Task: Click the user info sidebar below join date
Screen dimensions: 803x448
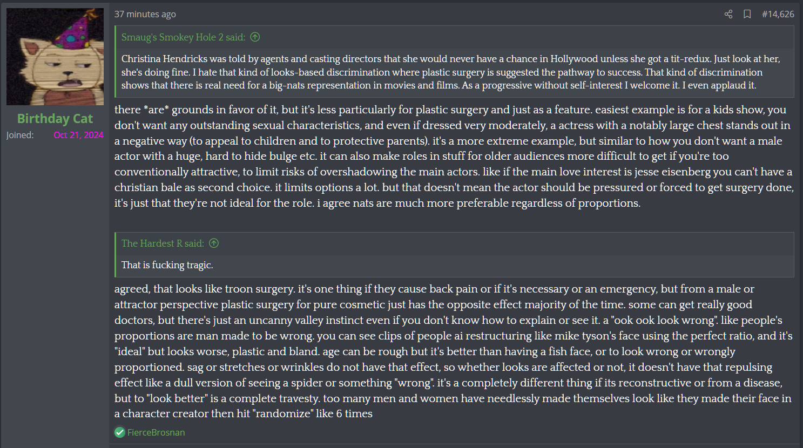Action: pos(55,291)
